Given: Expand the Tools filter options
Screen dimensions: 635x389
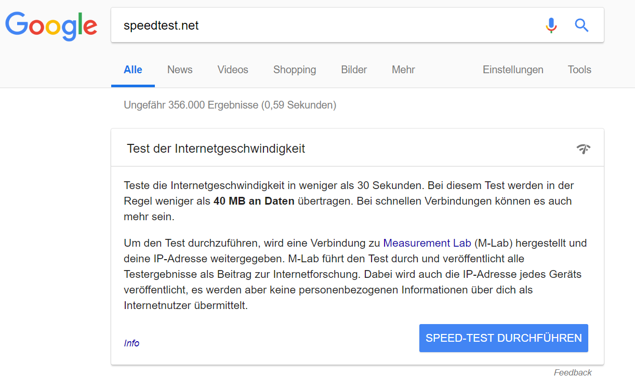Looking at the screenshot, I should [579, 69].
